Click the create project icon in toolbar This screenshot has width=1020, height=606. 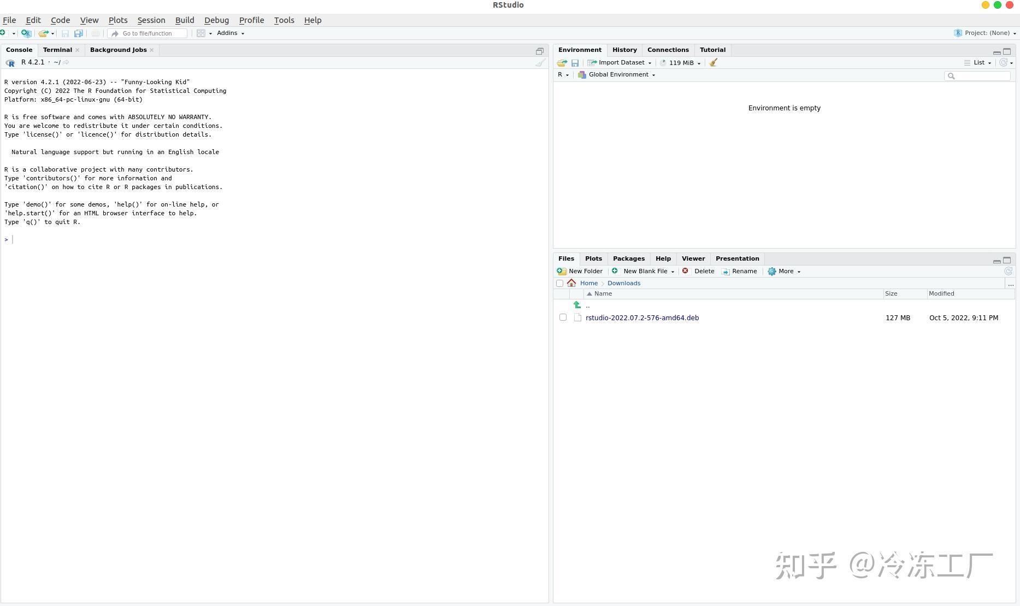coord(26,33)
